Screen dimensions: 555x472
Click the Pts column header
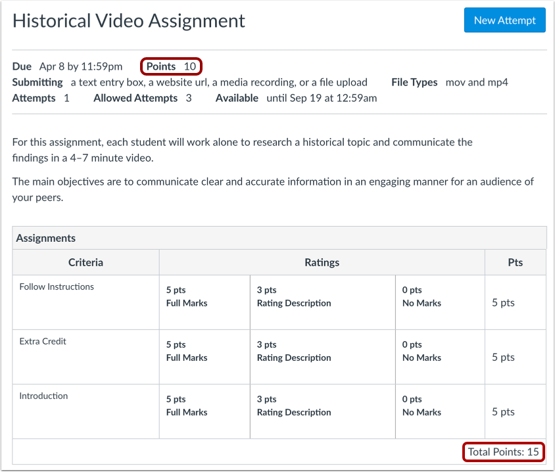coord(515,262)
